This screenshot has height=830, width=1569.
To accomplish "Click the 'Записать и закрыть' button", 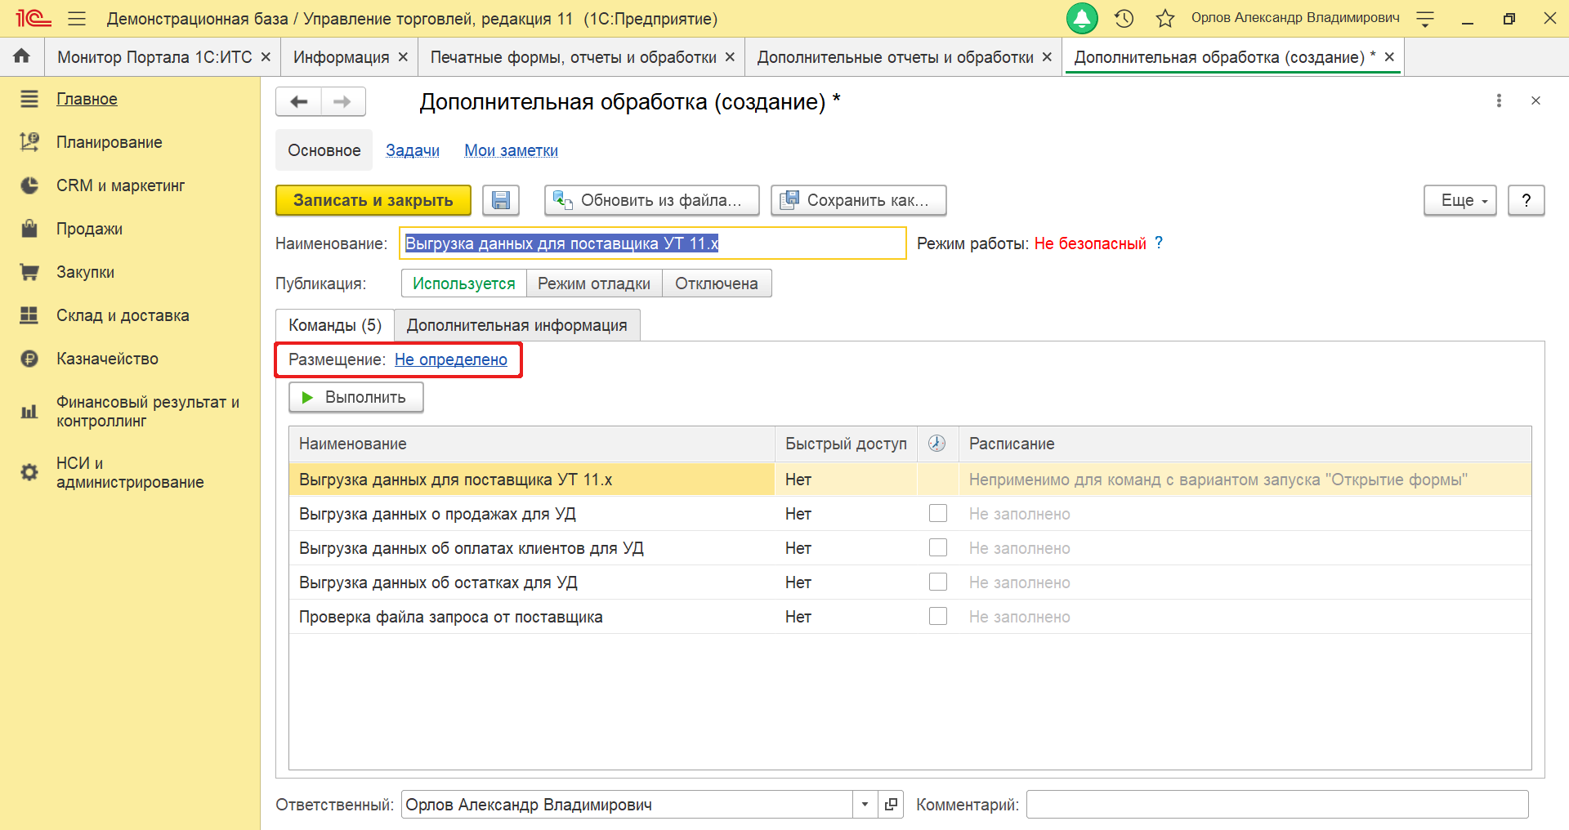I will point(373,200).
